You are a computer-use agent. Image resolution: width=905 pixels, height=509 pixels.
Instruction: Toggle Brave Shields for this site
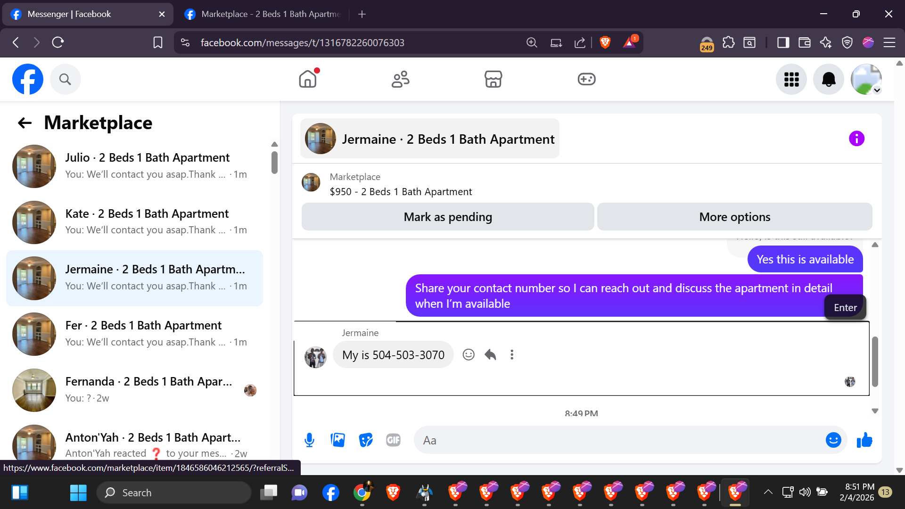pyautogui.click(x=605, y=43)
